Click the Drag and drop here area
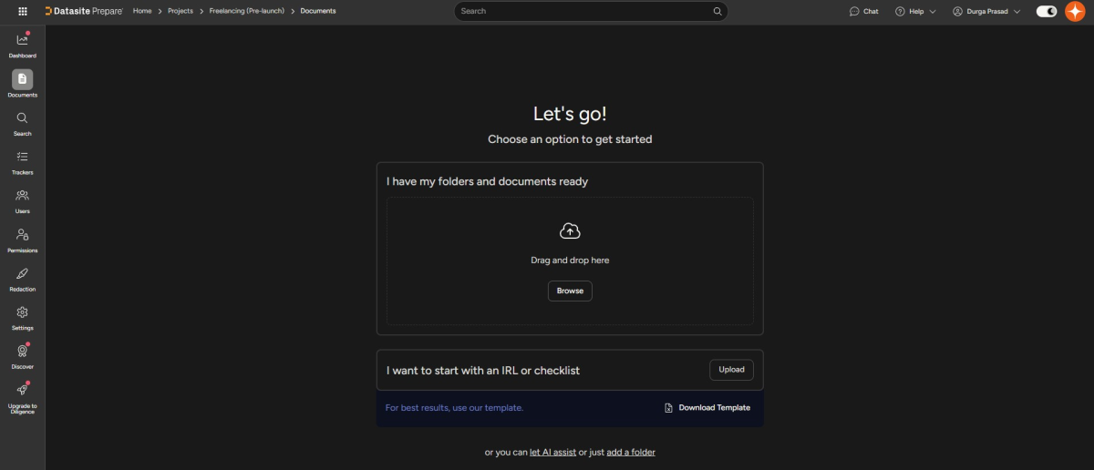The height and width of the screenshot is (470, 1094). click(570, 261)
